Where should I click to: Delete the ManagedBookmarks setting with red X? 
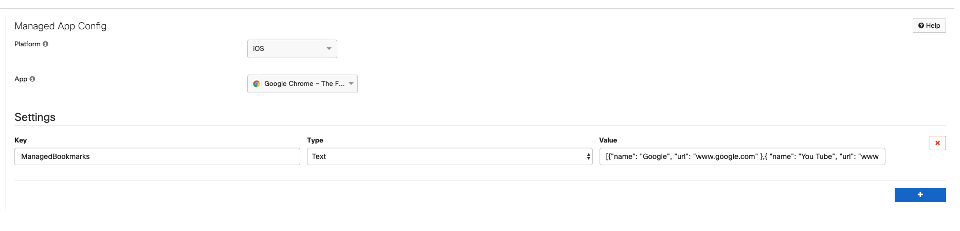(x=937, y=143)
